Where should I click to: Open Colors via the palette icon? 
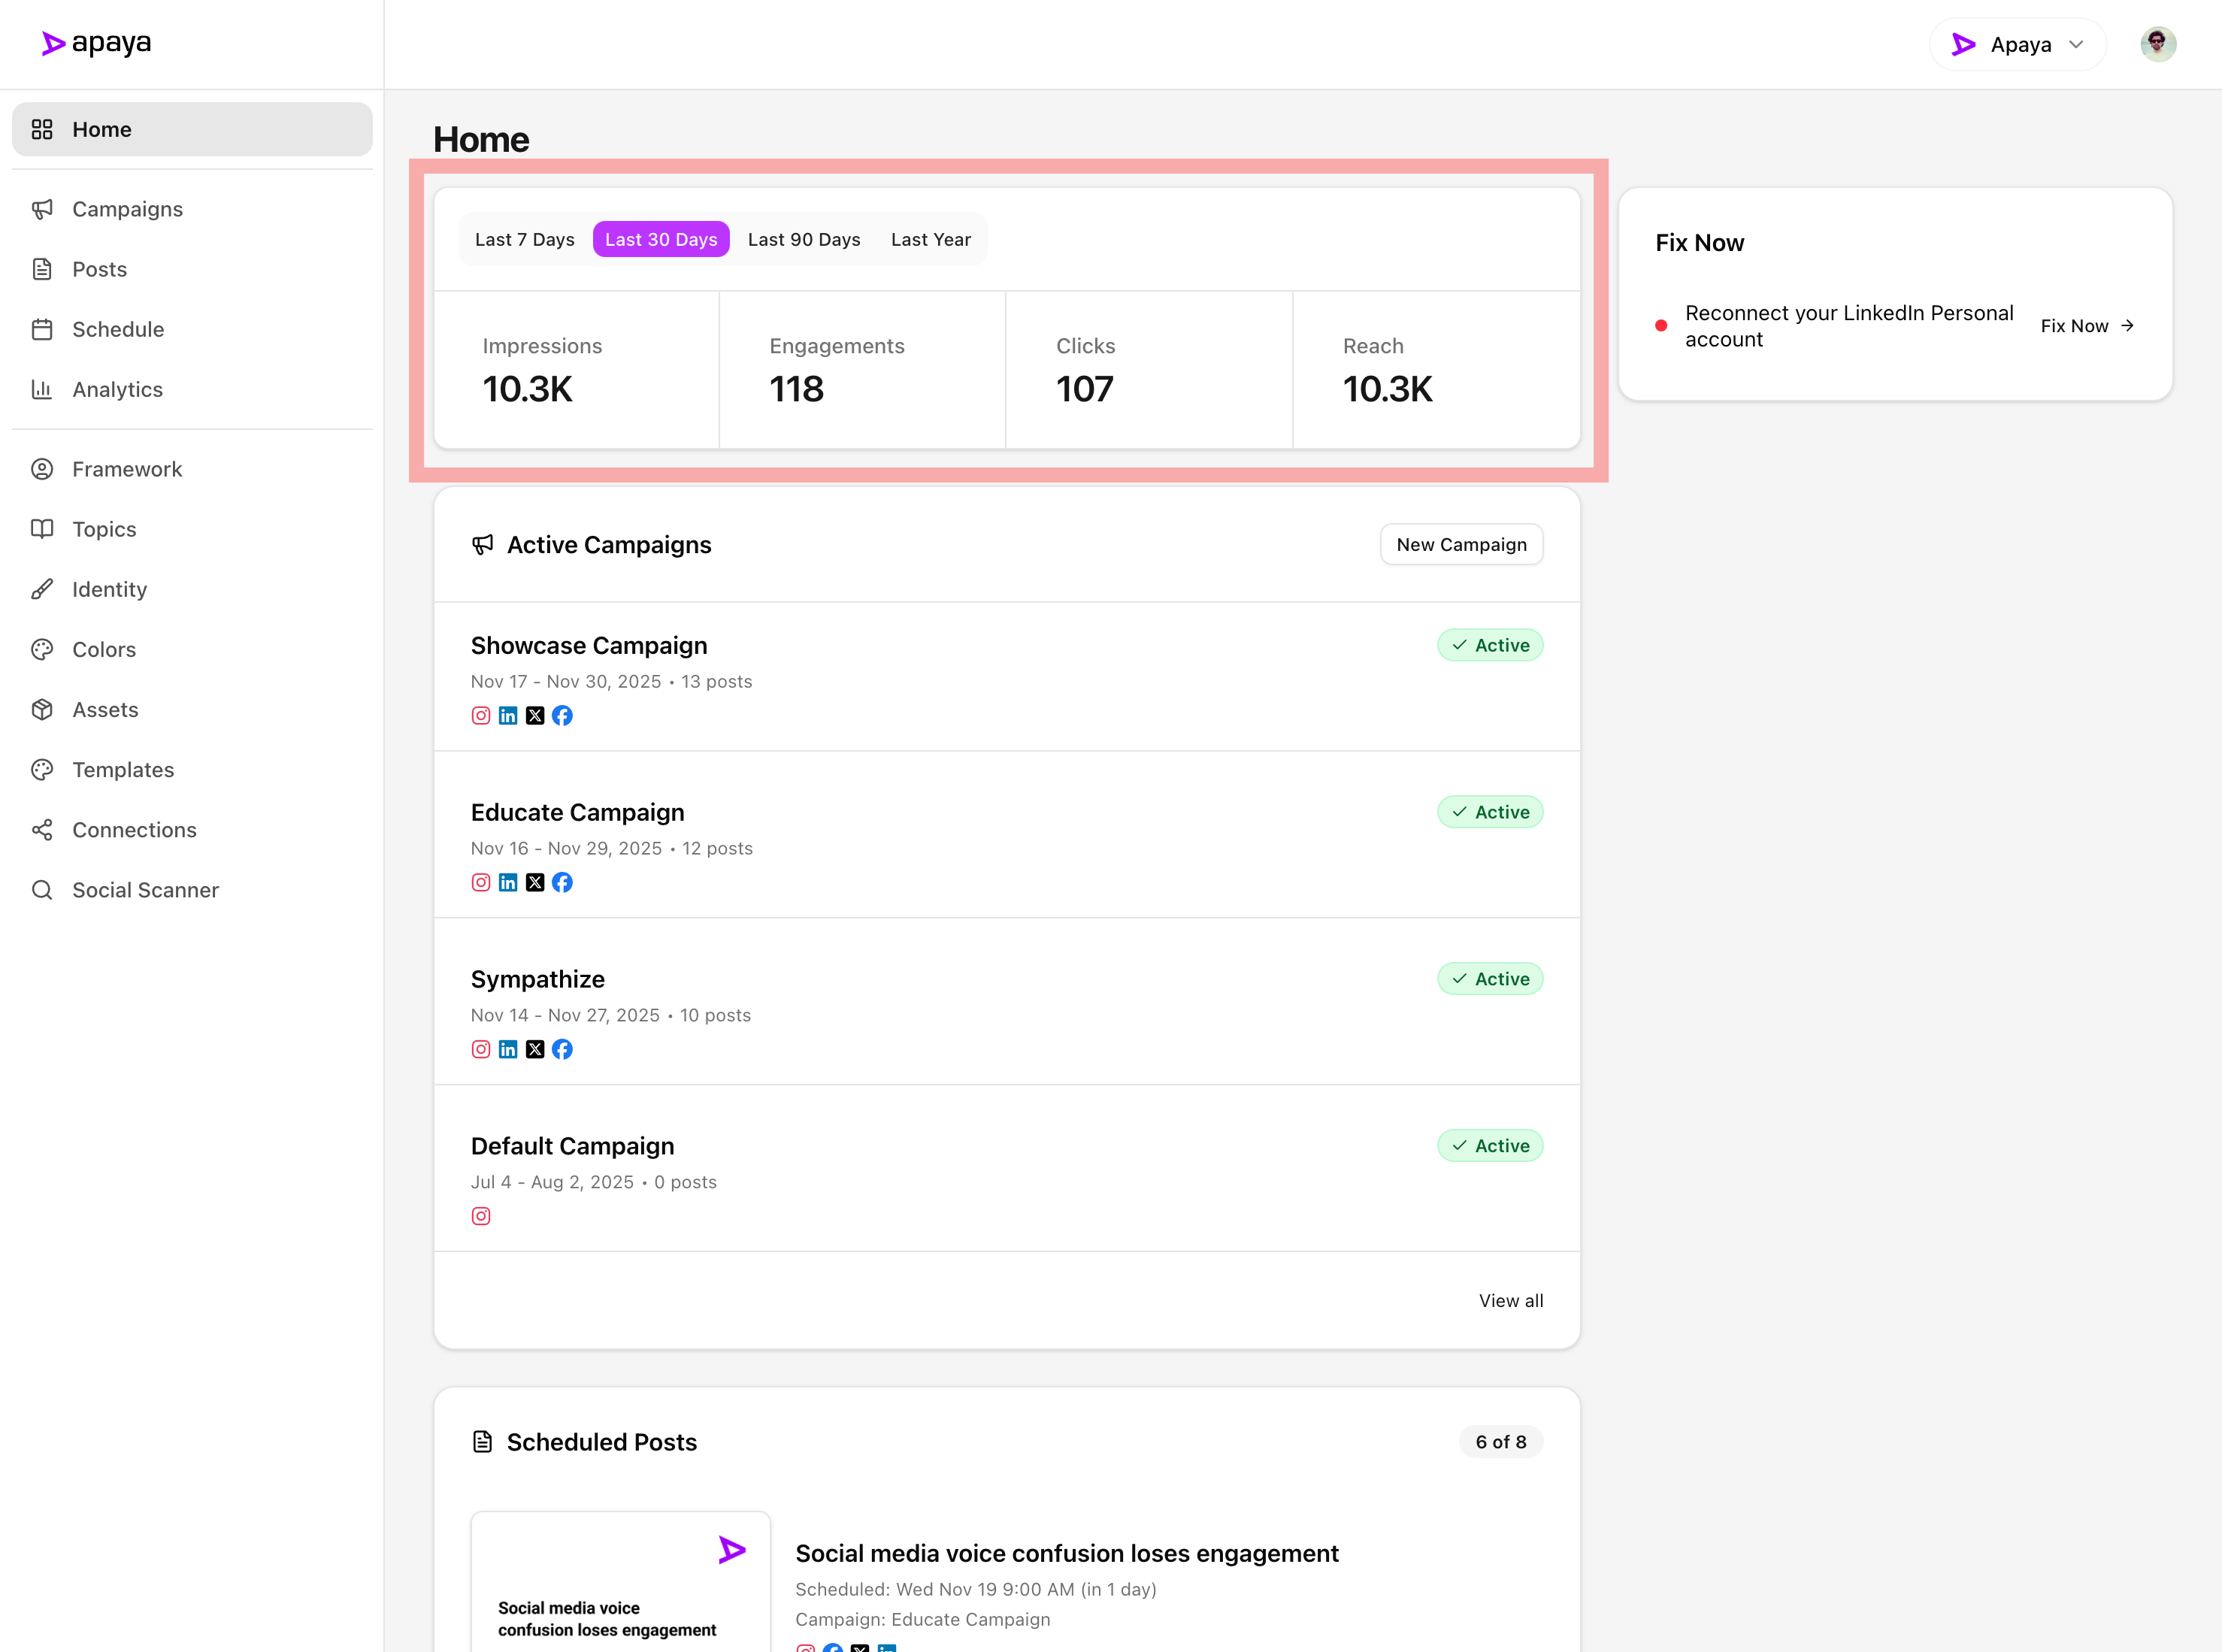[42, 649]
